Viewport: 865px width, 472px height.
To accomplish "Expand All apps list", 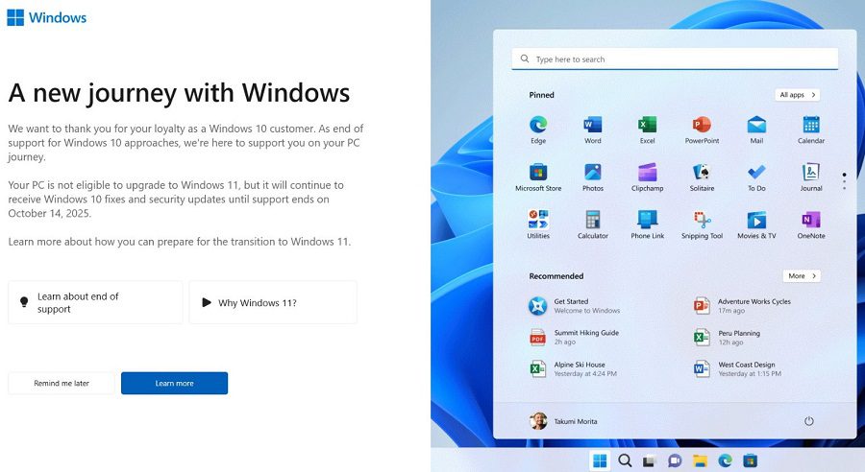I will pyautogui.click(x=797, y=95).
